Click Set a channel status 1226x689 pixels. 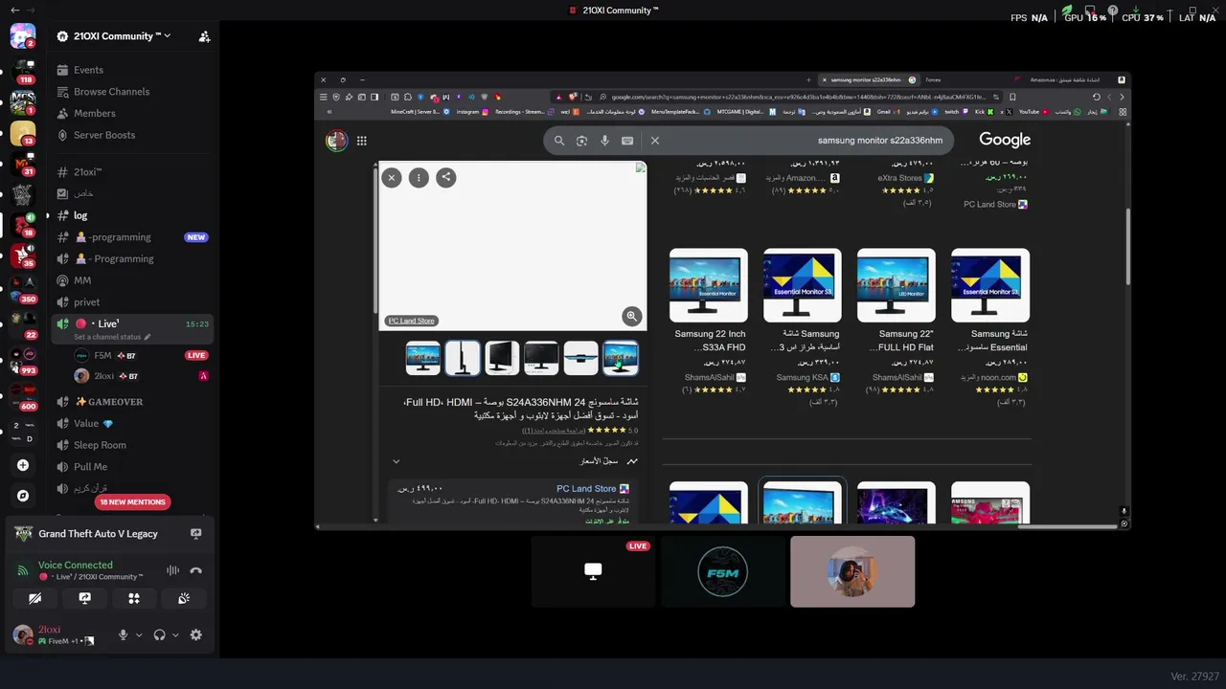[x=112, y=338]
